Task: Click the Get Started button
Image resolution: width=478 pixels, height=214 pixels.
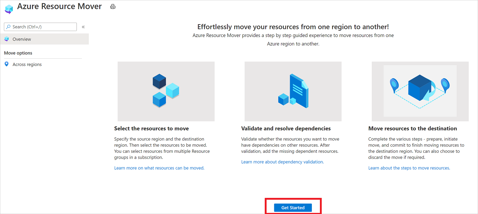Action: 293,208
